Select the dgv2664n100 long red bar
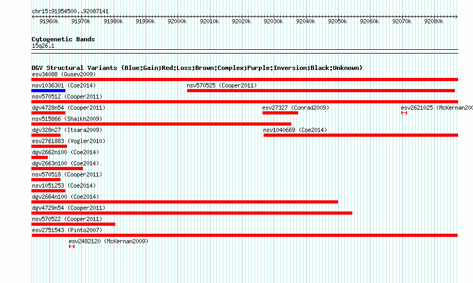The height and width of the screenshot is (283, 473). pyautogui.click(x=184, y=202)
